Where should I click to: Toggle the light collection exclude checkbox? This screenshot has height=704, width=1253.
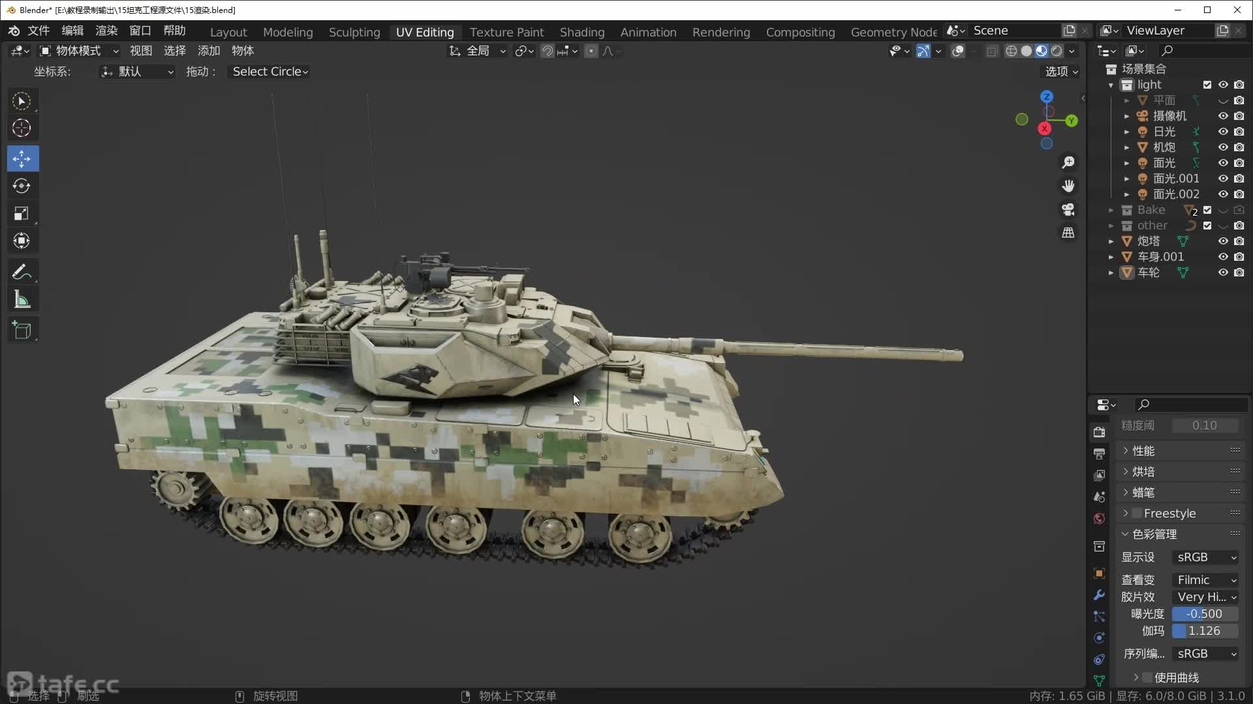[1207, 85]
